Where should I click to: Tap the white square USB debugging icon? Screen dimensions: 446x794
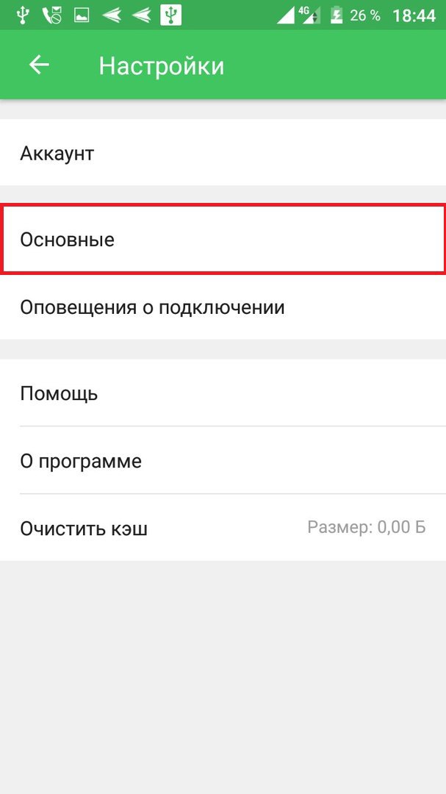(x=170, y=15)
